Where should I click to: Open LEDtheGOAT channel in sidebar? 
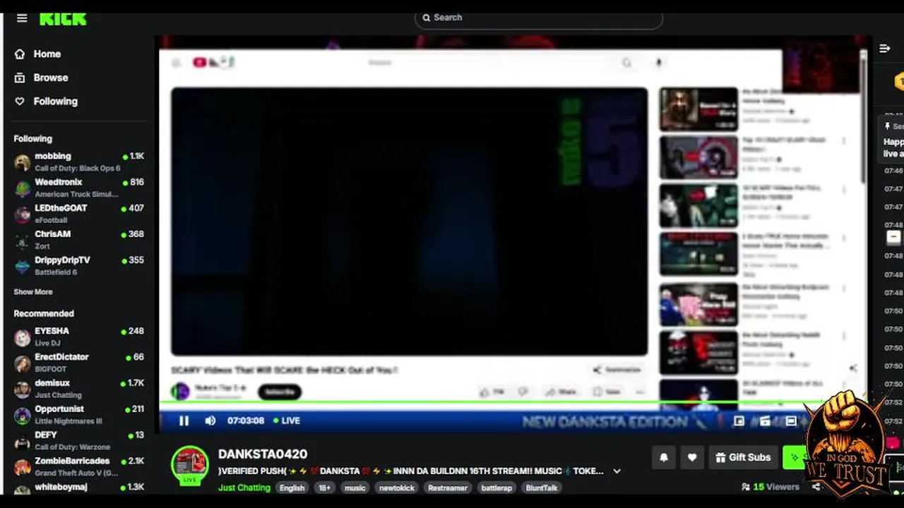pyautogui.click(x=79, y=214)
